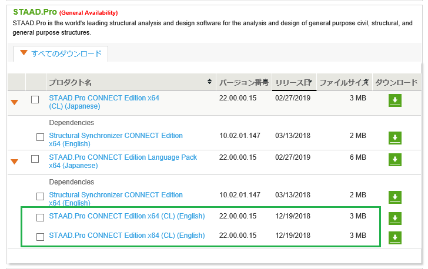Click the sort arrow on リリース日 header

[310, 81]
